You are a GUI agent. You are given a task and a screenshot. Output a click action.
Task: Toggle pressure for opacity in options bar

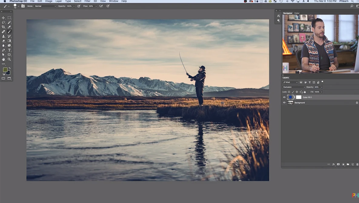tap(79, 6)
